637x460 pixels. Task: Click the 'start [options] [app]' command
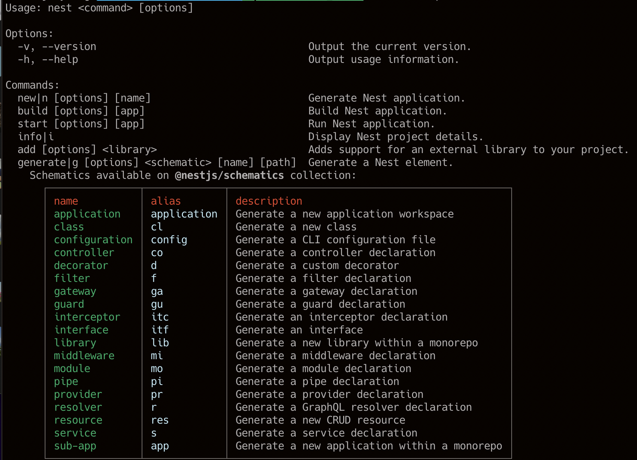pyautogui.click(x=81, y=124)
